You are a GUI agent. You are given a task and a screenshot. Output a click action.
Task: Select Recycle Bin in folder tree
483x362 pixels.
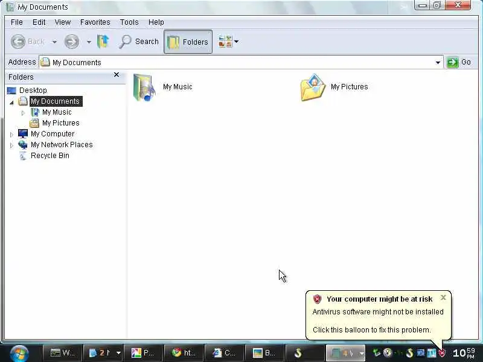[50, 156]
